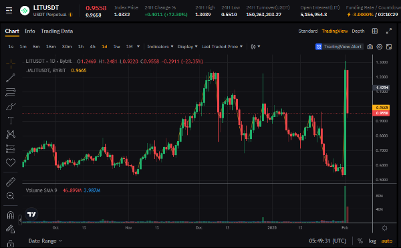Screen dimensions: 401x248
Task: Toggle lock all drawing tools
Action: point(11,243)
